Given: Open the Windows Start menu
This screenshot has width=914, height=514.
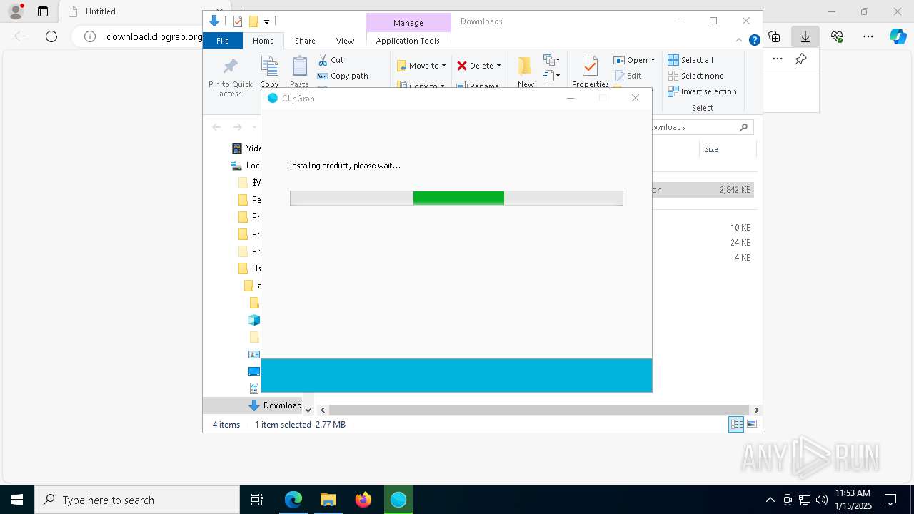Looking at the screenshot, I should (x=17, y=500).
